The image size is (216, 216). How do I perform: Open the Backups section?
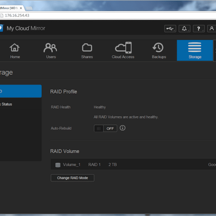159,51
